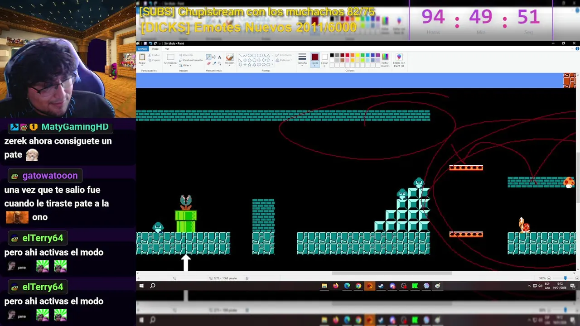Click the horizontal canvas scrollbar
580x326 pixels.
coord(392,273)
